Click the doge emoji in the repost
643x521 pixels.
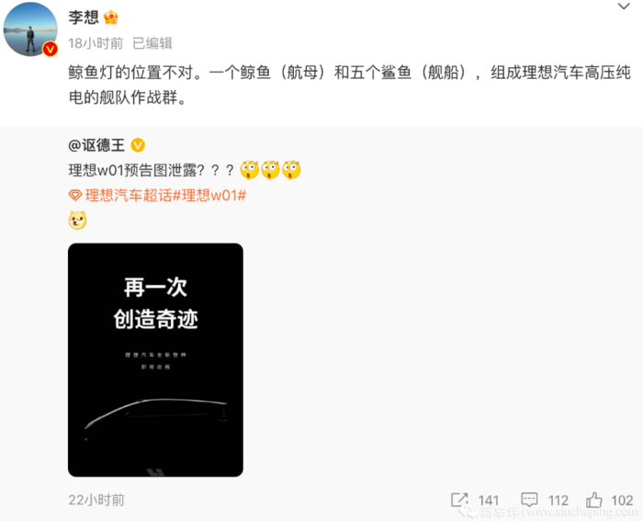coord(77,220)
